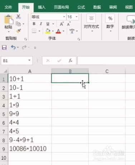
Task: Select the Format Painter brush
Action: click(19, 31)
